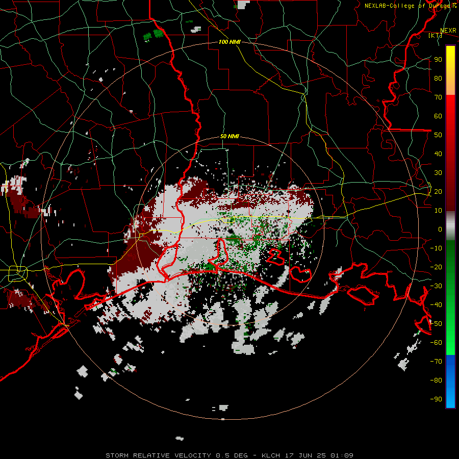Click the -20 value on the velocity scale
Viewport: 459px width, 459px height.
pos(436,267)
